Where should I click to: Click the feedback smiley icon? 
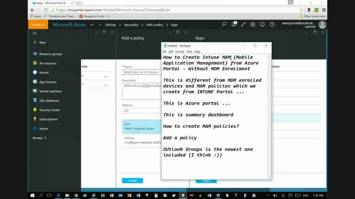coord(262,25)
